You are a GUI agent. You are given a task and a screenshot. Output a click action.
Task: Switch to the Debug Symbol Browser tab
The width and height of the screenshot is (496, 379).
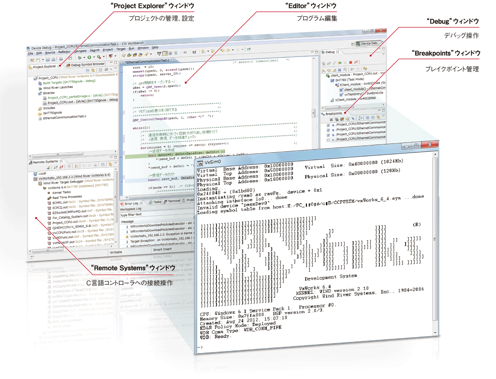point(87,64)
